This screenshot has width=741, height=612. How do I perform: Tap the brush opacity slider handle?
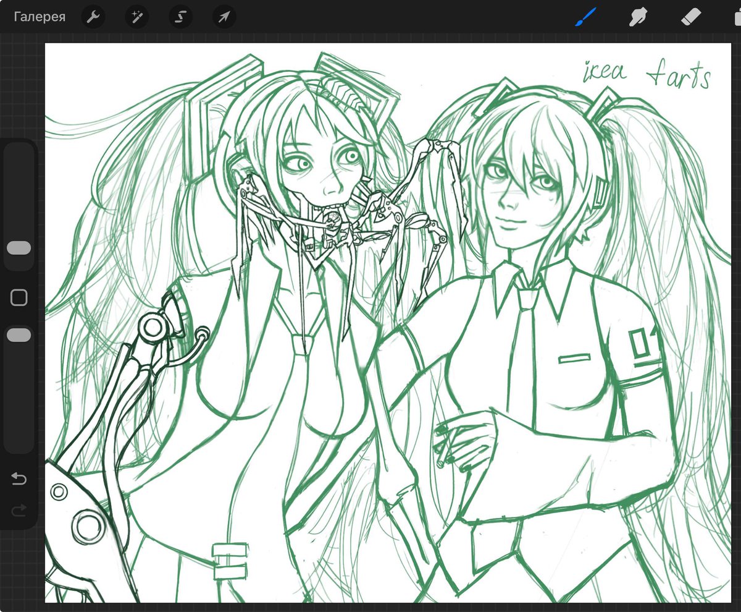(x=19, y=335)
